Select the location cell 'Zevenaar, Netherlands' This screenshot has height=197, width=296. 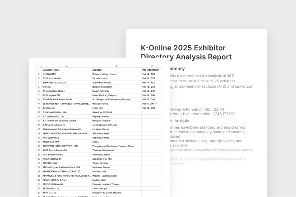pos(116,150)
